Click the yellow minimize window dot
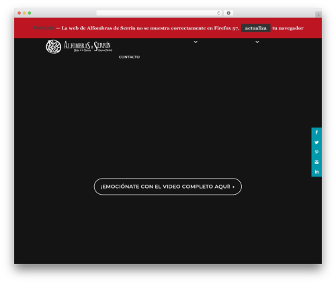 24,13
